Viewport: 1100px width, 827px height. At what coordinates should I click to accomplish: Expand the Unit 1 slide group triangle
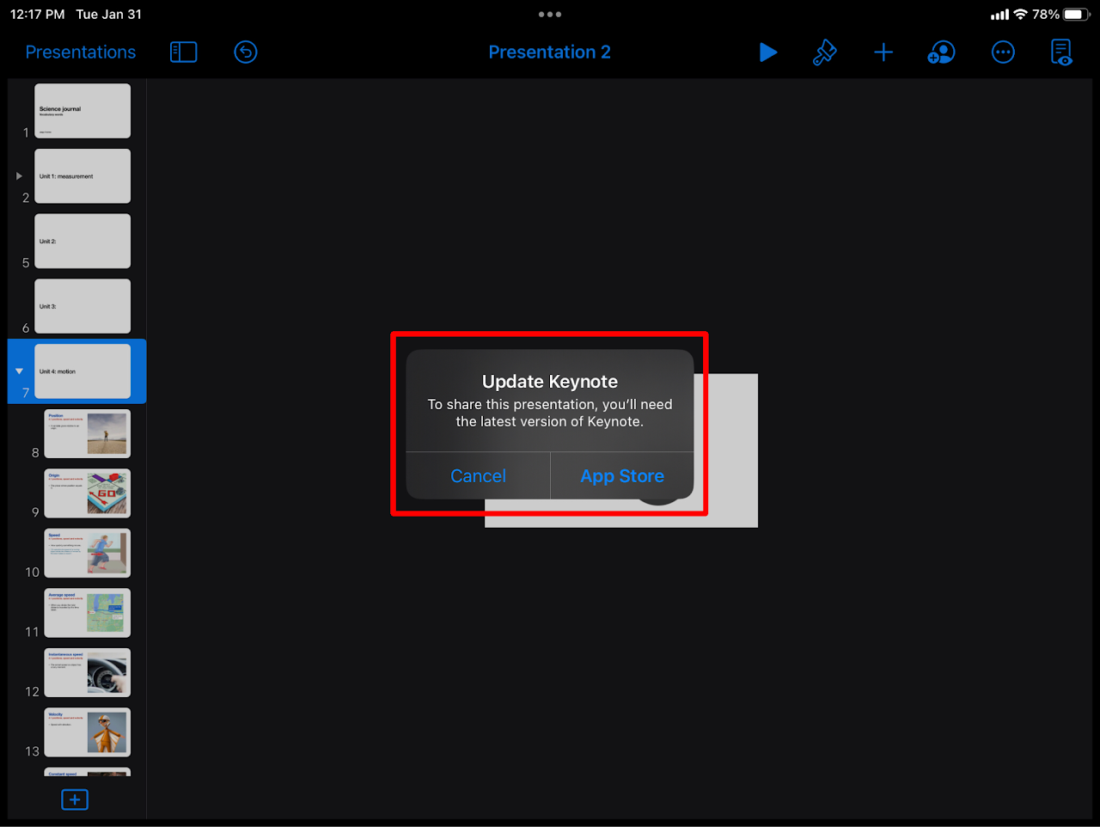[19, 176]
